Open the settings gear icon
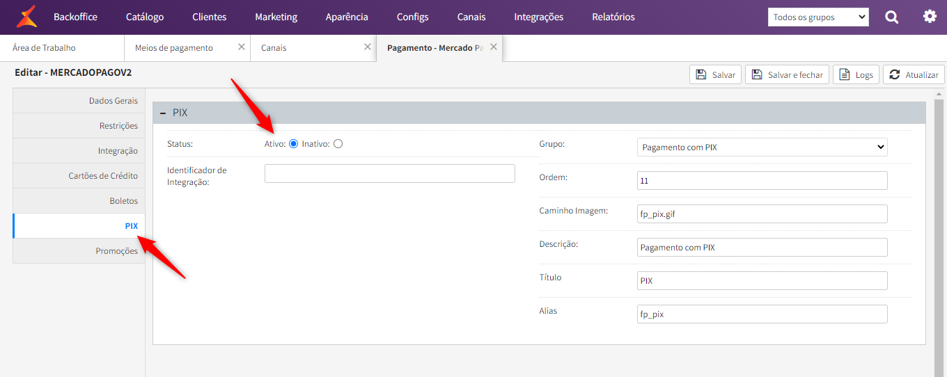The height and width of the screenshot is (377, 947). click(x=930, y=16)
